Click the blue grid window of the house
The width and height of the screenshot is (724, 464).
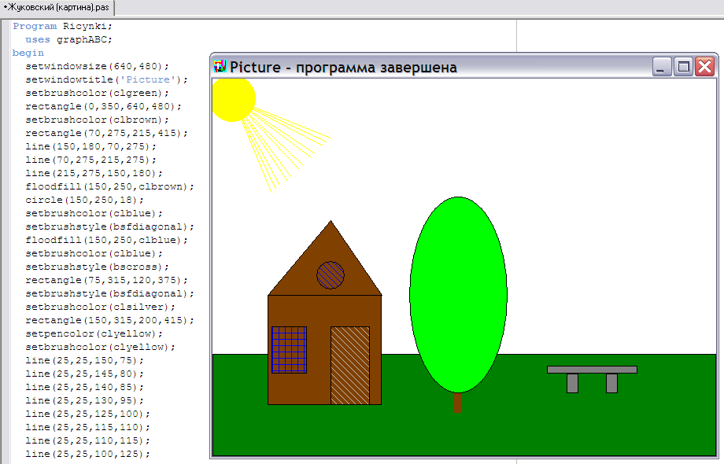[x=289, y=349]
